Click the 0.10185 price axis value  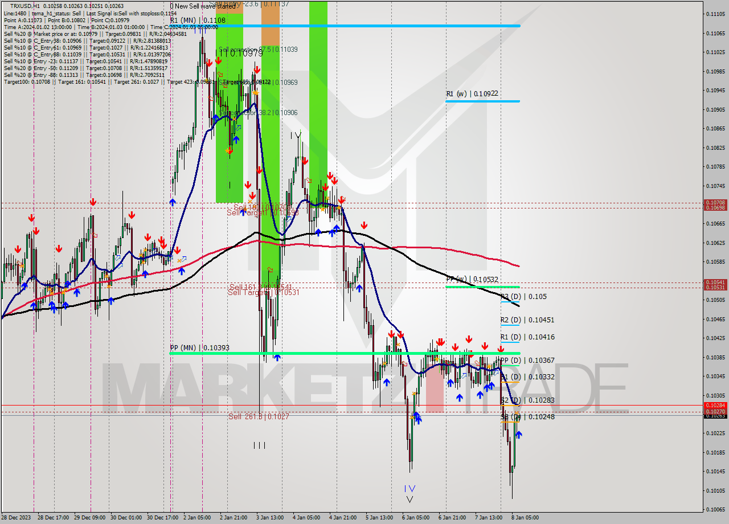click(715, 452)
